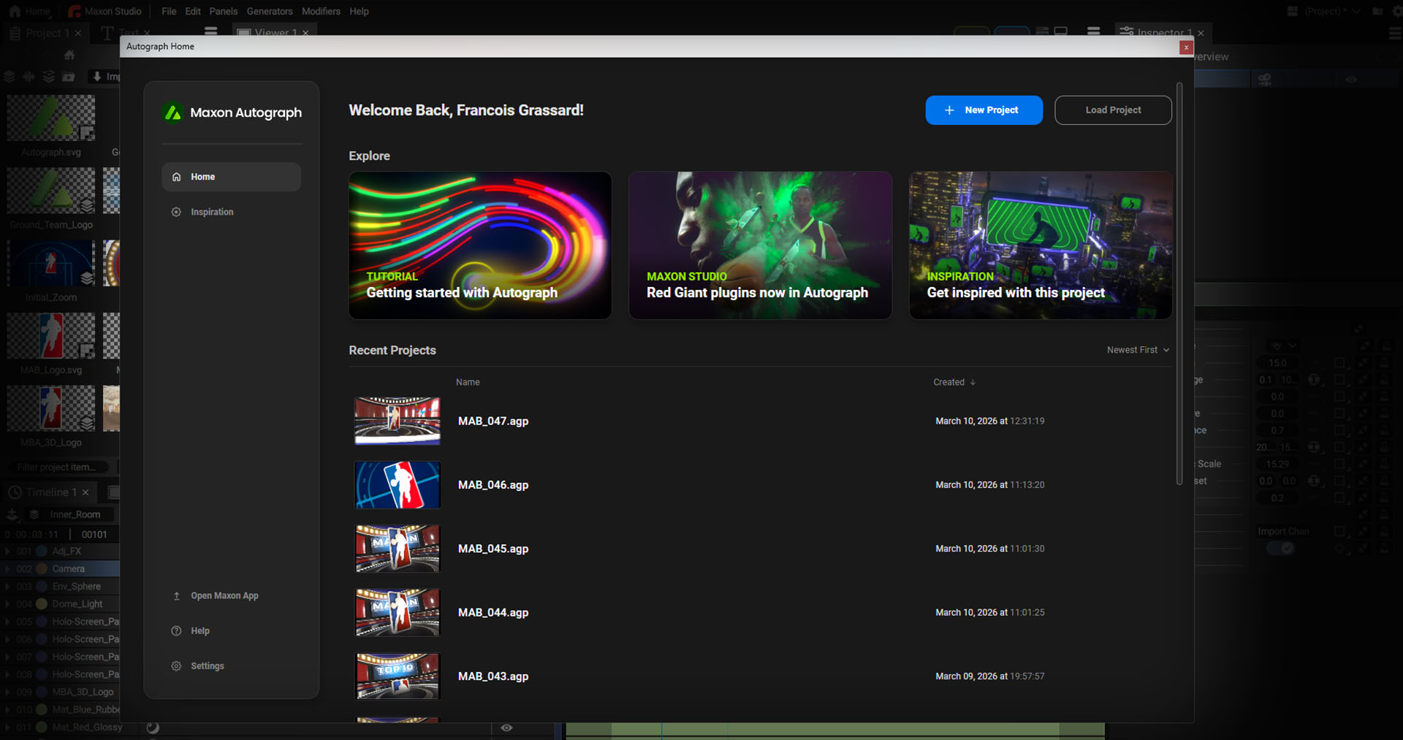Click the New Project button
This screenshot has width=1403, height=740.
tap(984, 110)
